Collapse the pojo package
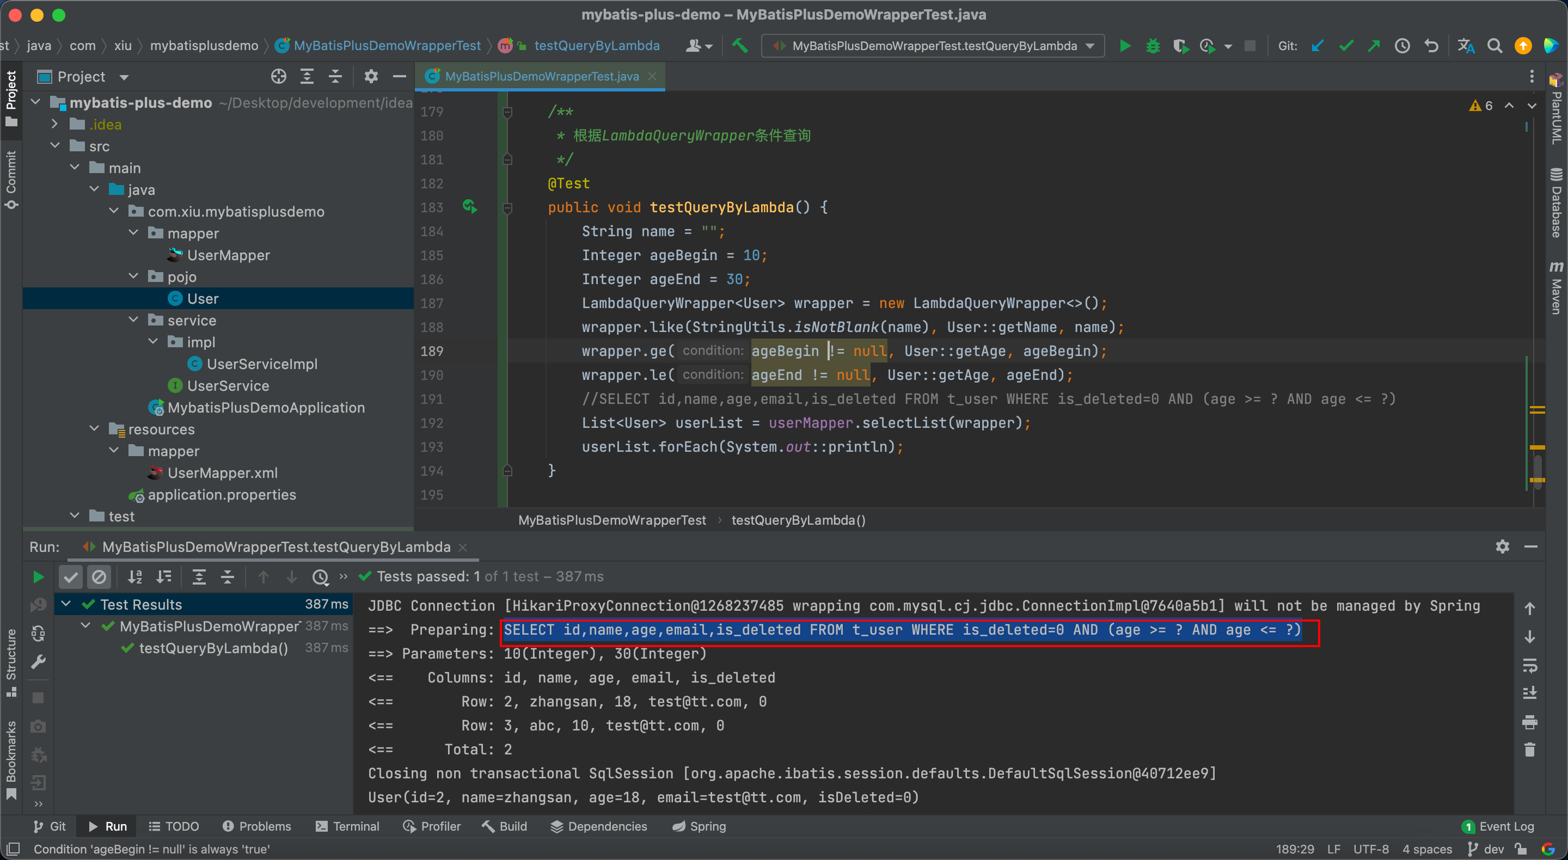 click(x=133, y=277)
